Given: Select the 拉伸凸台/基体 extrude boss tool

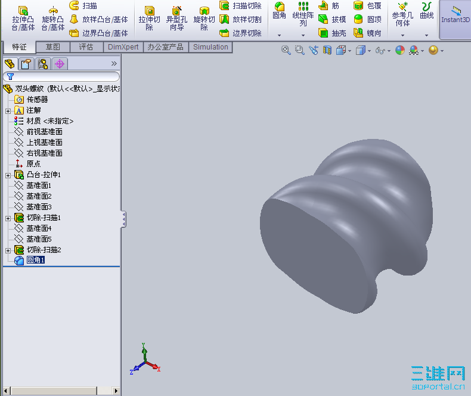Looking at the screenshot, I should point(23,18).
